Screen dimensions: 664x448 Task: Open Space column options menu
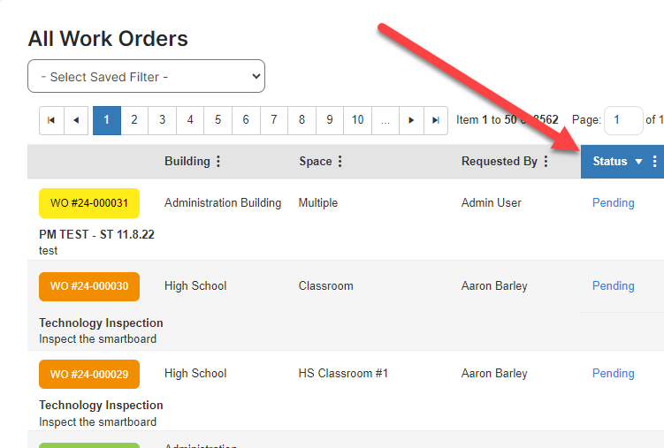pos(340,161)
